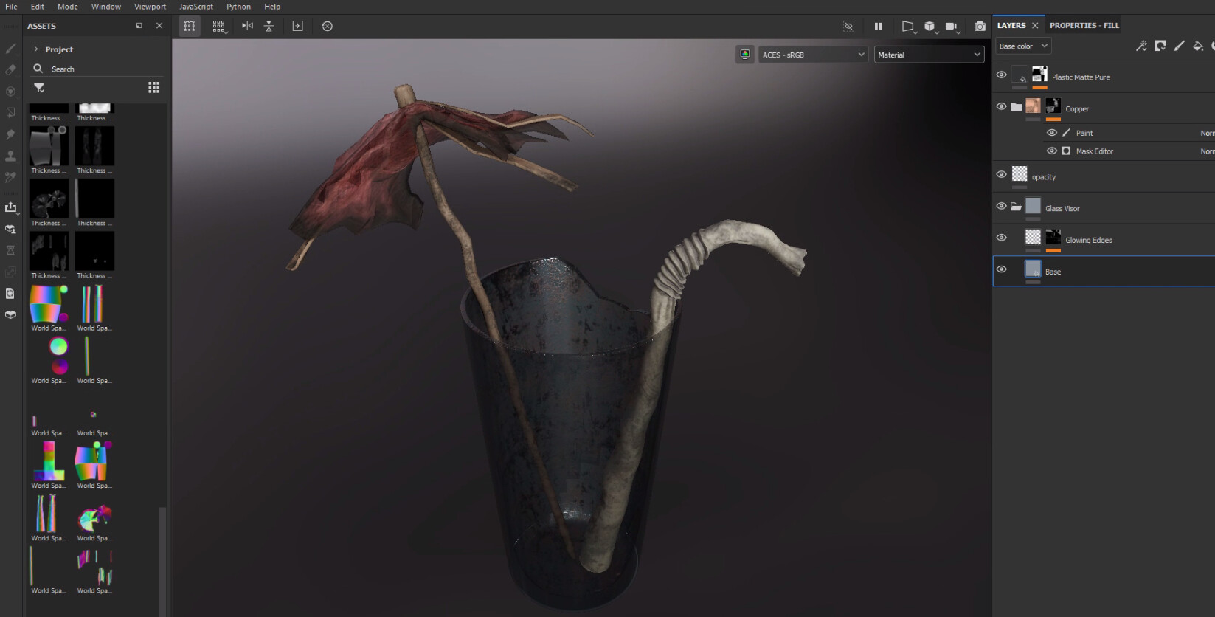The width and height of the screenshot is (1215, 617).
Task: Select the Eraser tool
Action: (10, 70)
